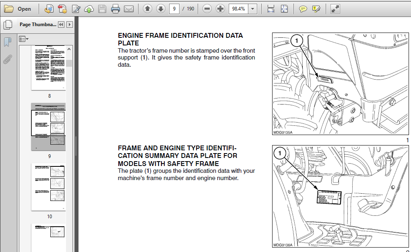Click the zoom percentage field 98.4%
The image size is (411, 252).
[x=238, y=9]
